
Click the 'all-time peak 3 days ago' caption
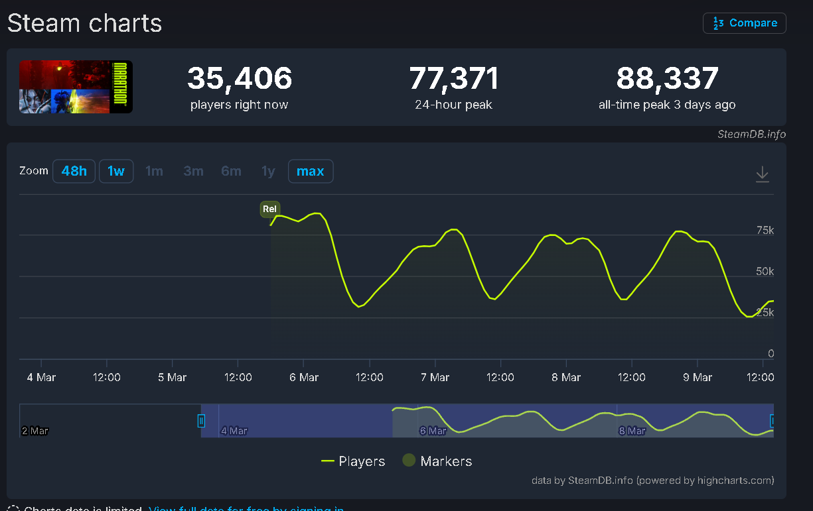click(x=667, y=105)
